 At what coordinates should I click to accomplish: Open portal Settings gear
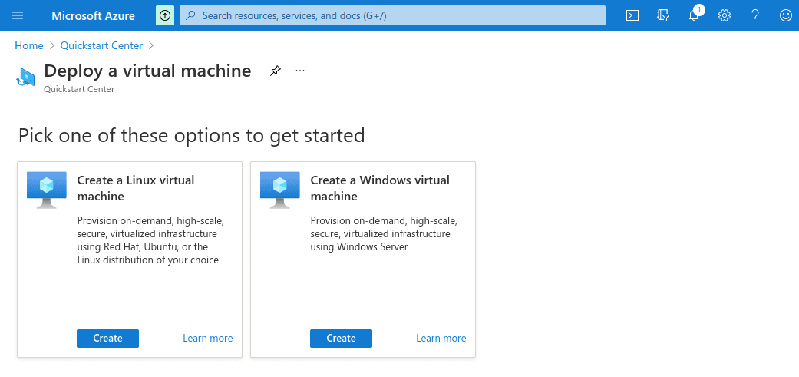[724, 15]
